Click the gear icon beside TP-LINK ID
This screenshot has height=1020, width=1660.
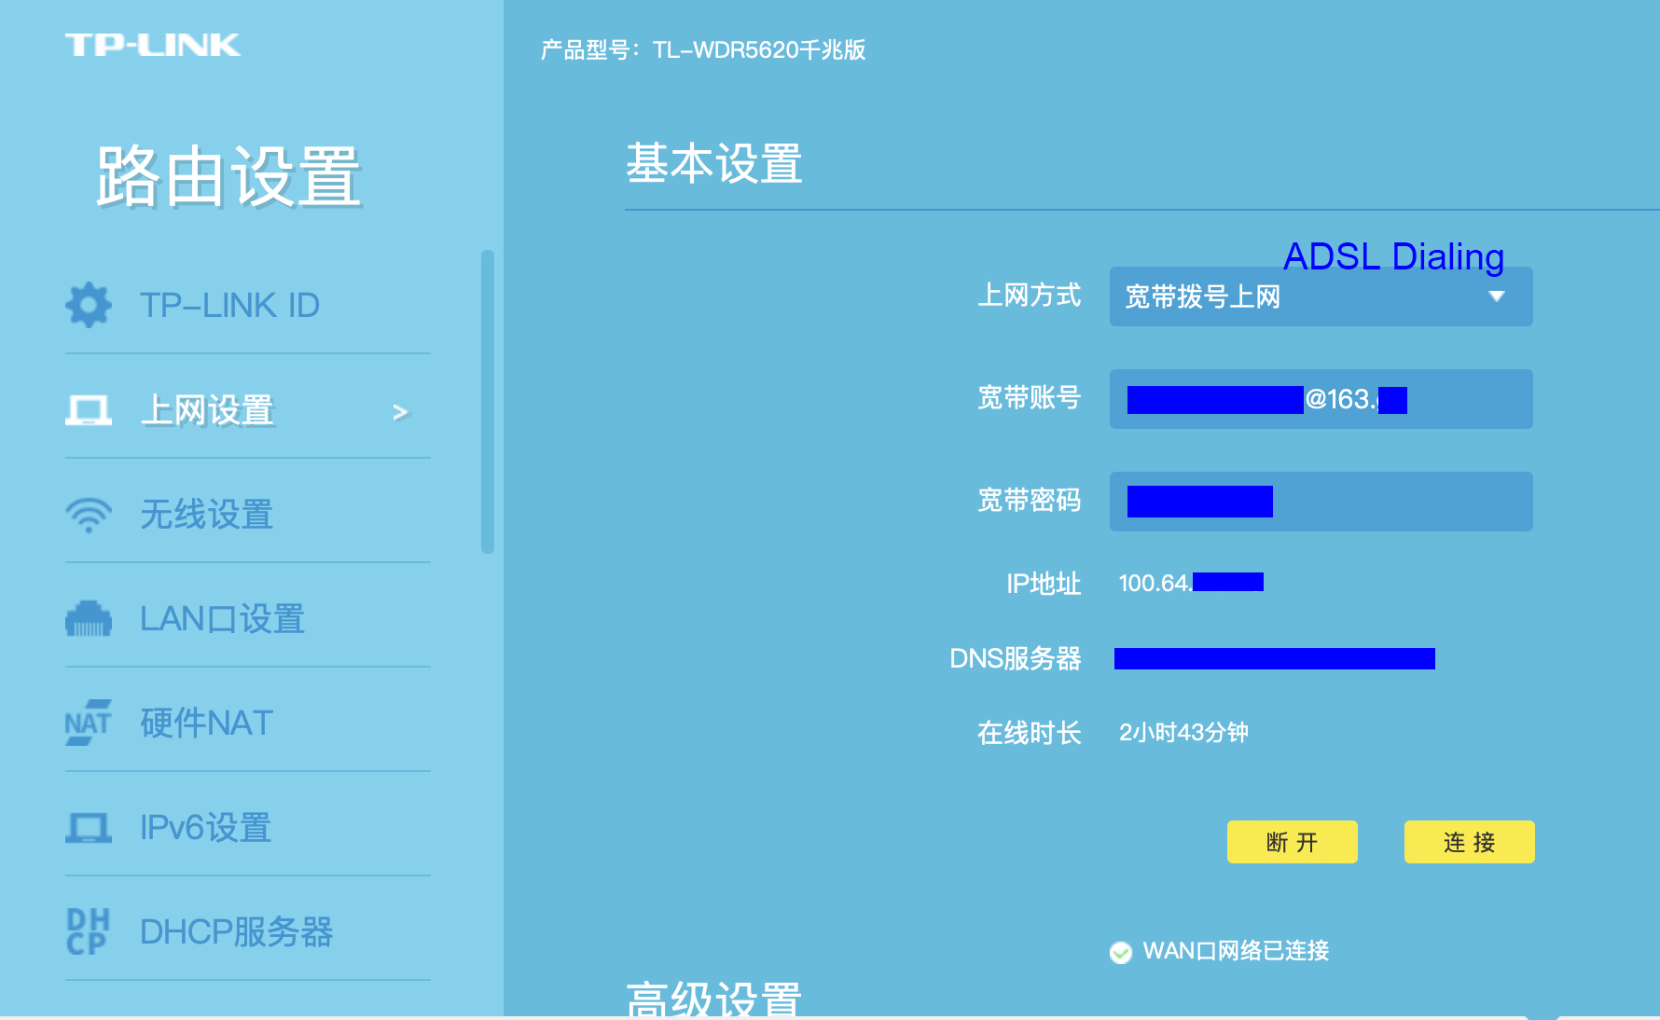(x=89, y=305)
